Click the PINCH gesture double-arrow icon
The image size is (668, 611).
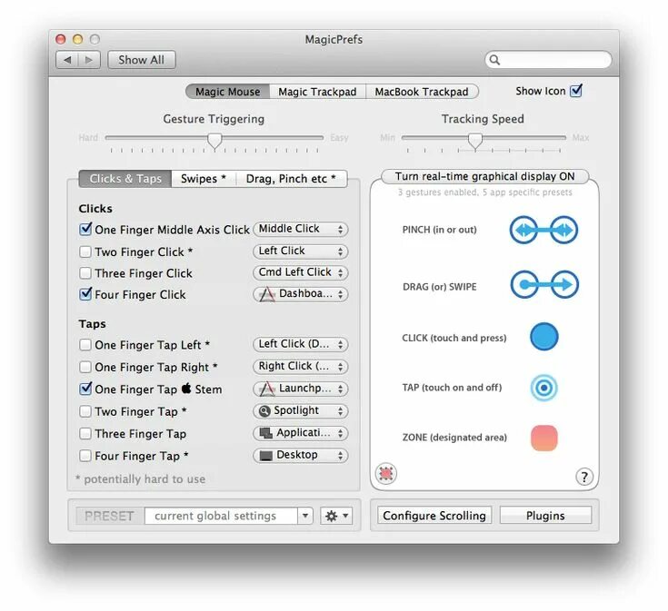[543, 230]
